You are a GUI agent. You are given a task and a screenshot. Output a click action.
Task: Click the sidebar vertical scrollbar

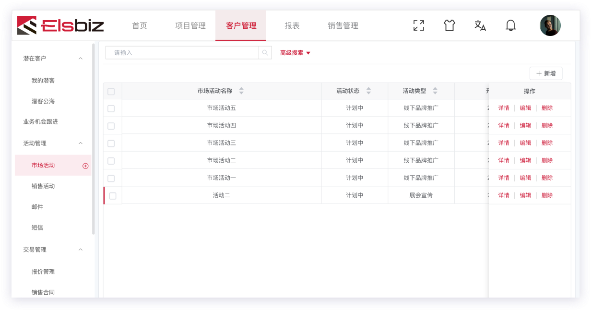click(94, 139)
